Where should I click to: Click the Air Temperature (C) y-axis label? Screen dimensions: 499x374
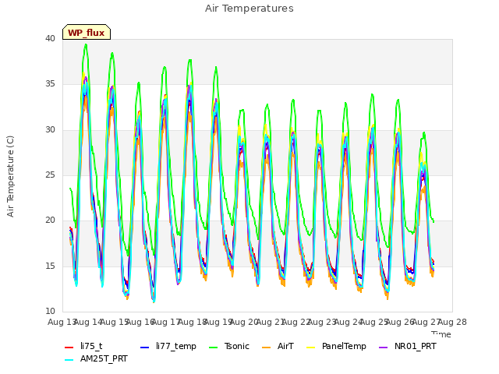point(10,177)
